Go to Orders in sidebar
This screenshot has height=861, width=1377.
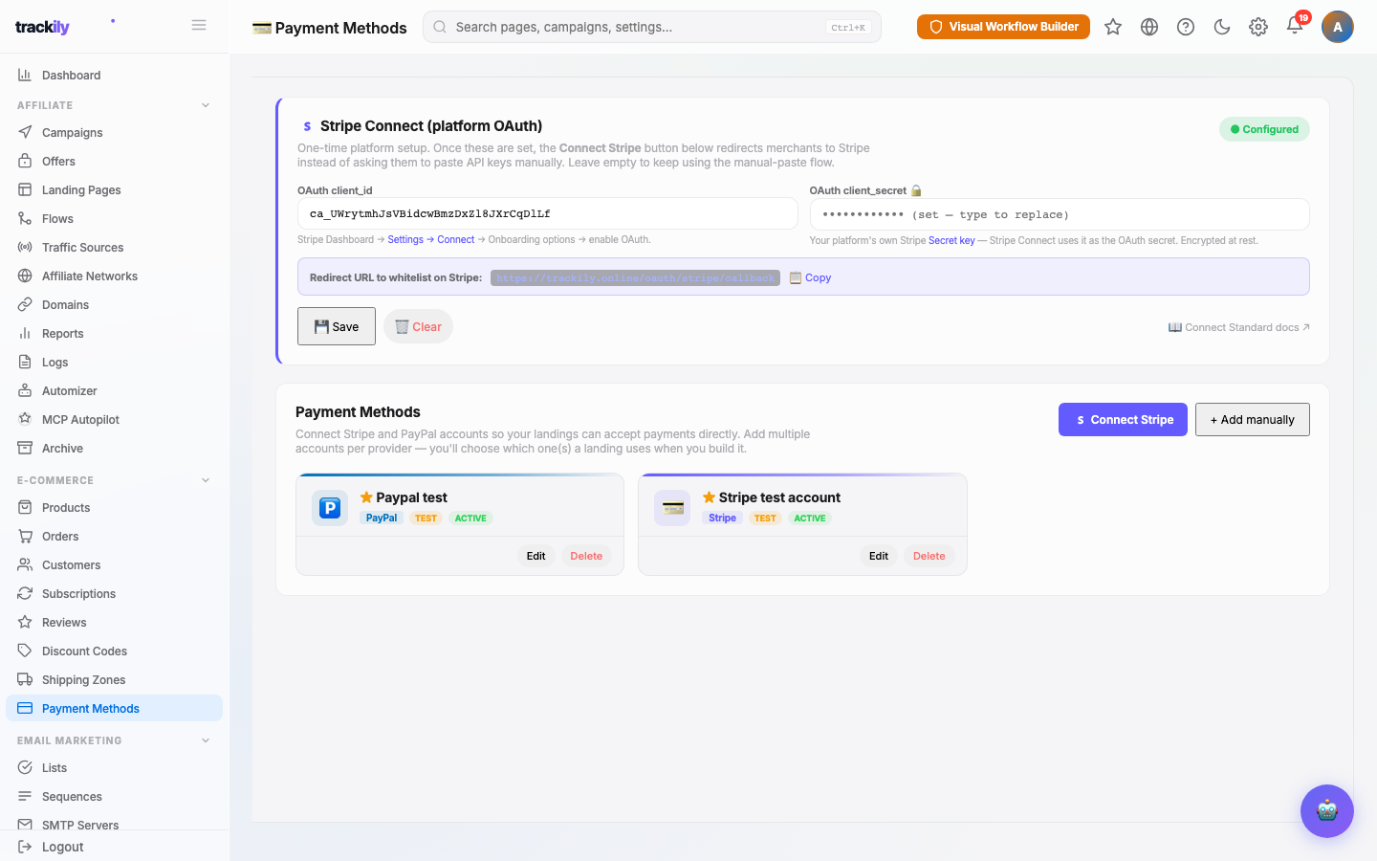114,536
